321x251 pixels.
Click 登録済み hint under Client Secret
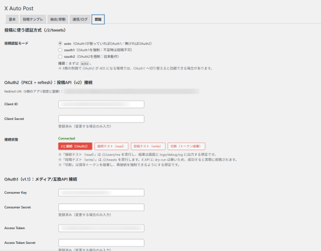(85, 126)
